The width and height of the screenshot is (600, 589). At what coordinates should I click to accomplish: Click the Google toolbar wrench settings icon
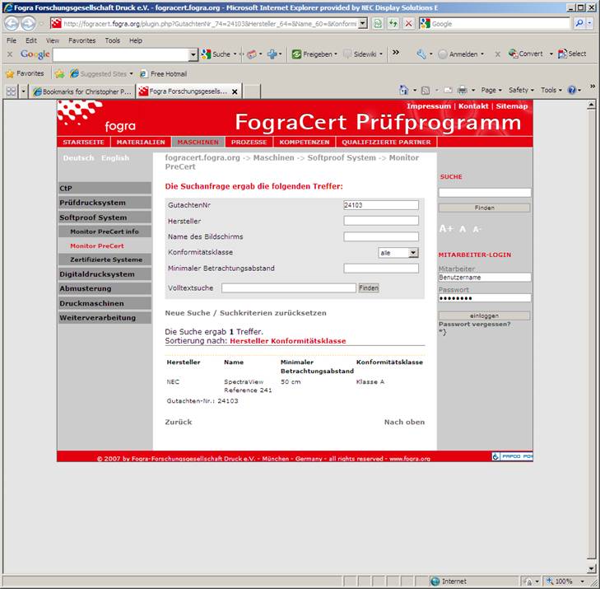point(421,54)
